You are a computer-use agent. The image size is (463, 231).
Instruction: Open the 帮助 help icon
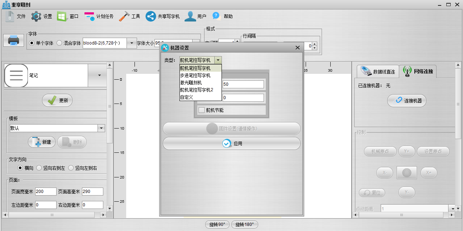pyautogui.click(x=216, y=16)
